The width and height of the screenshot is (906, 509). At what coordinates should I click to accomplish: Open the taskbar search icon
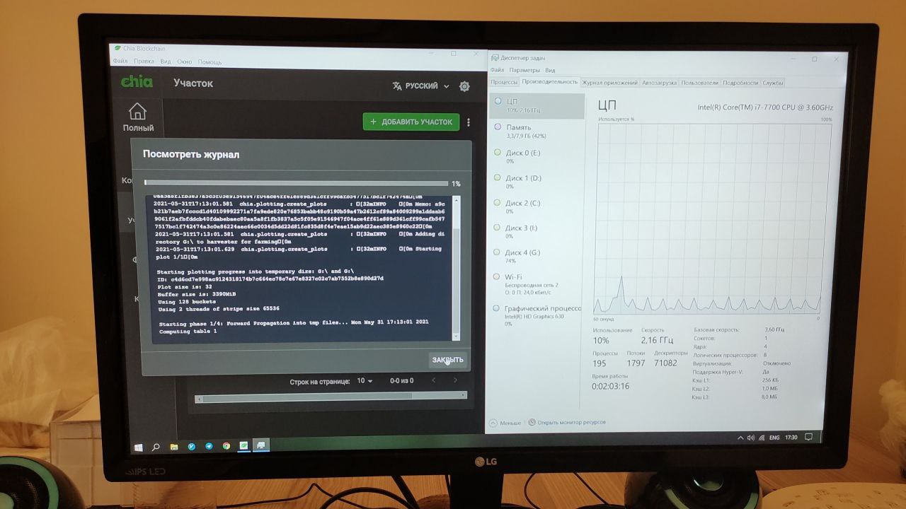click(156, 447)
